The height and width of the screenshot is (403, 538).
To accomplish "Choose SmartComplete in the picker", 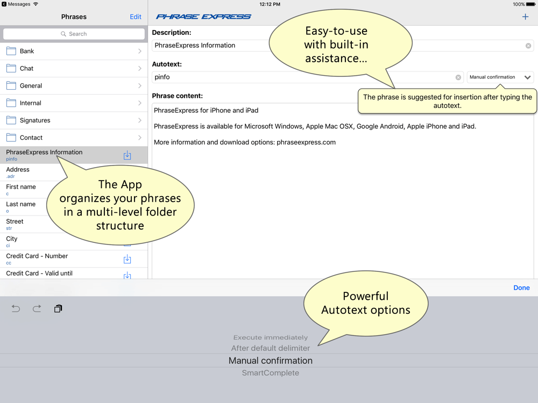I will [x=271, y=373].
